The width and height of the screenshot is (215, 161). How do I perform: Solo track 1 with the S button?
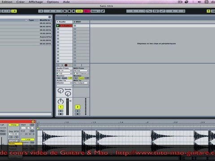click(x=60, y=111)
